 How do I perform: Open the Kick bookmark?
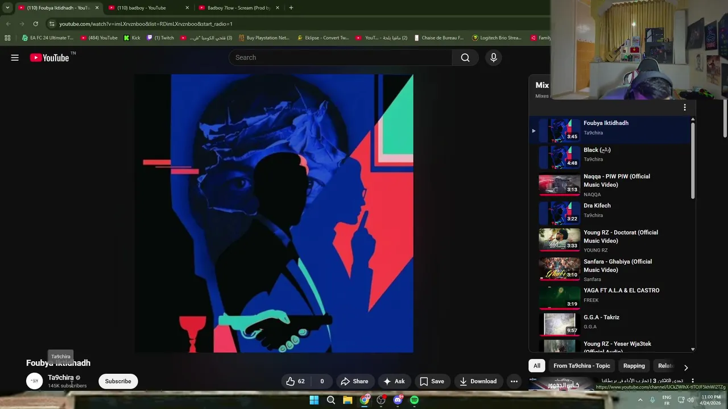coord(132,38)
